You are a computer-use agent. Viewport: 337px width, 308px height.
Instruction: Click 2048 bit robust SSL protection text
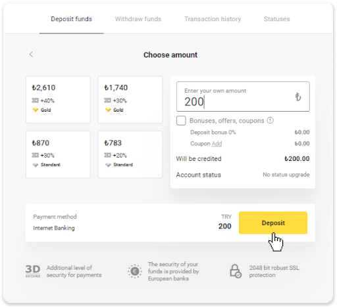274,271
